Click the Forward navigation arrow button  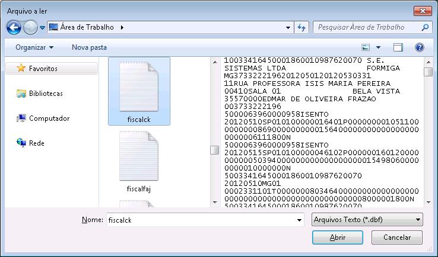(30, 27)
